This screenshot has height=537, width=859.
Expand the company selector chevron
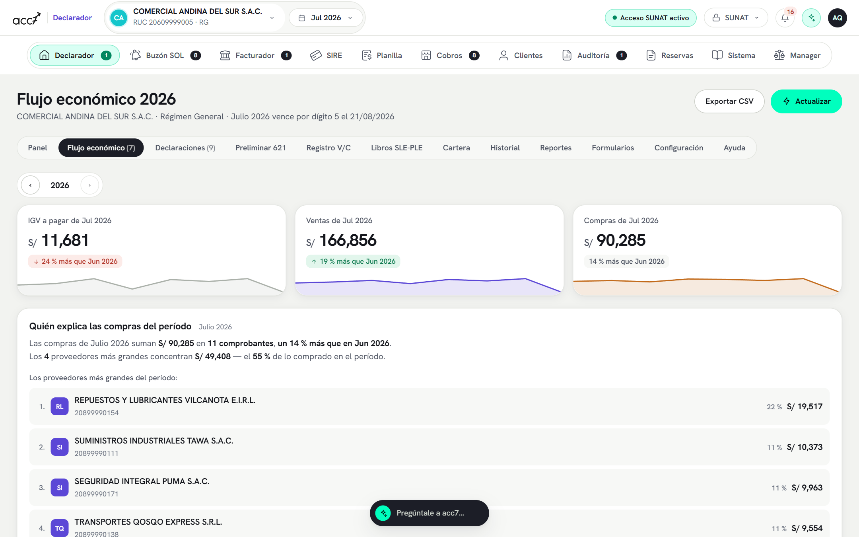click(272, 18)
